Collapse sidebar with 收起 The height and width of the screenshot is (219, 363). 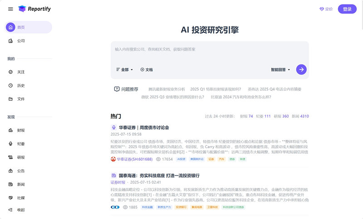21,210
